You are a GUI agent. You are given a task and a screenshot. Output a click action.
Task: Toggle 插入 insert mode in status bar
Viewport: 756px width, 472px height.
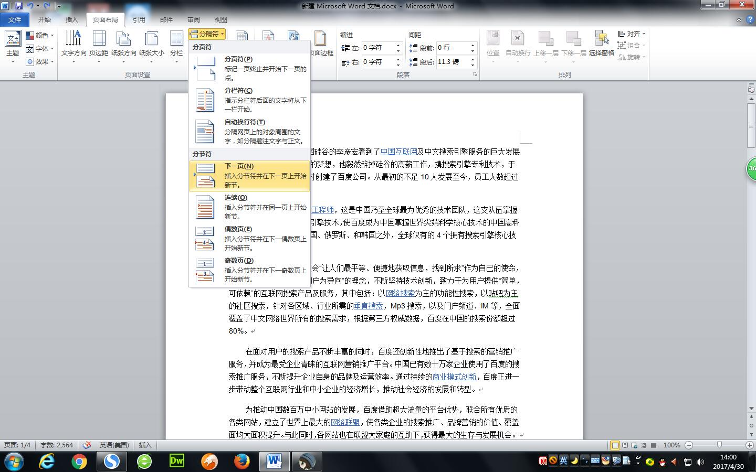(x=145, y=445)
